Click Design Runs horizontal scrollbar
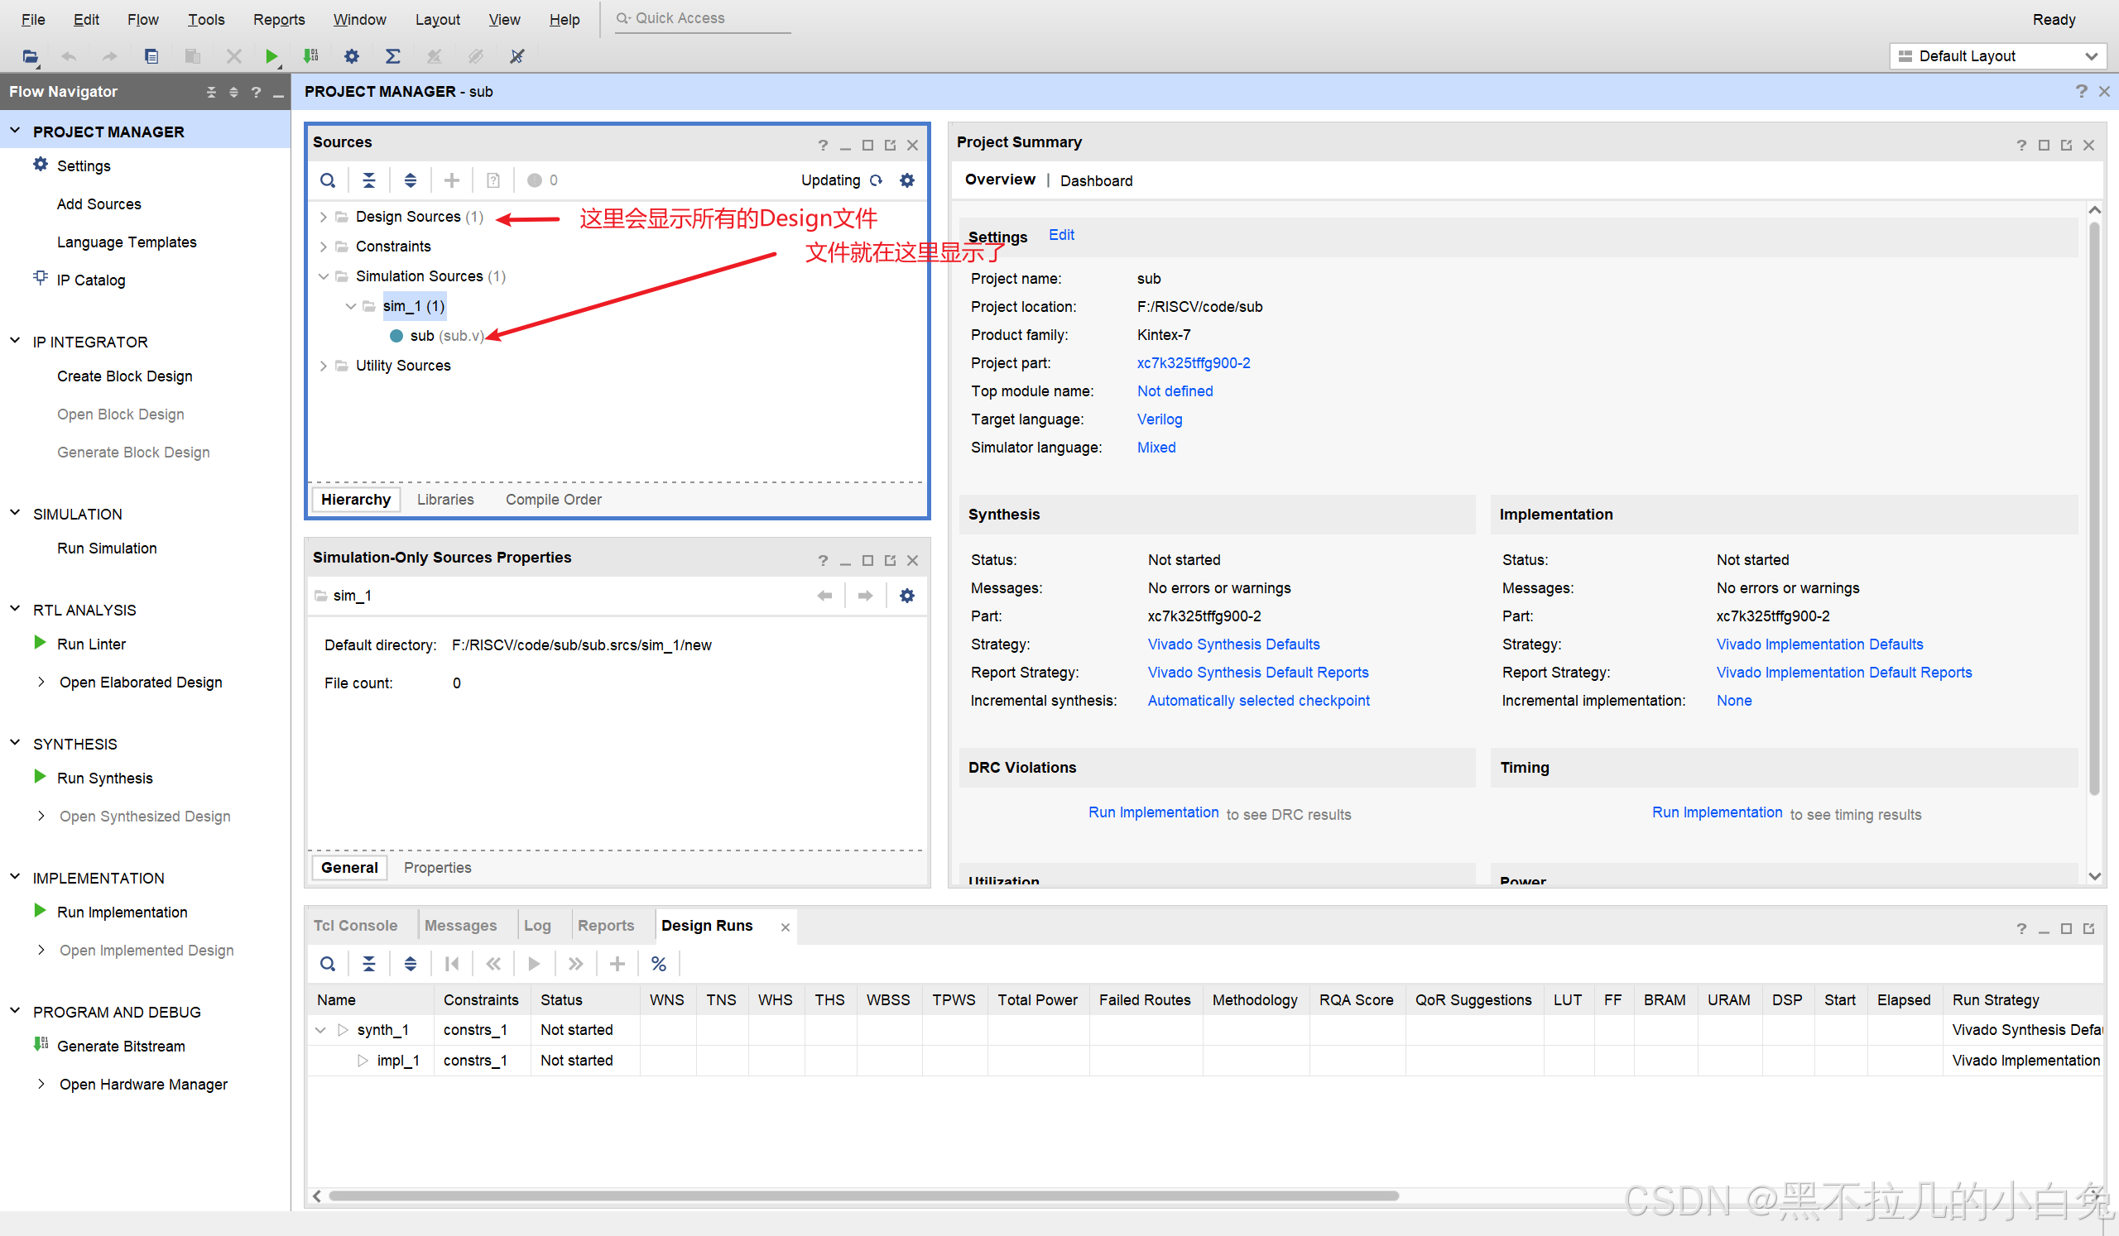 [862, 1195]
